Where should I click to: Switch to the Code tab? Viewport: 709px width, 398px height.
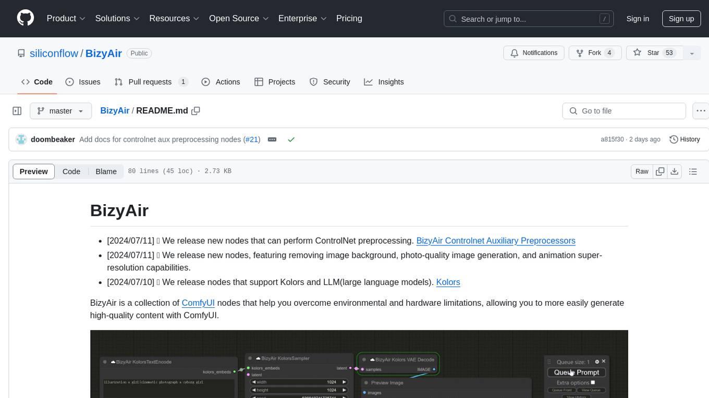coord(37,82)
